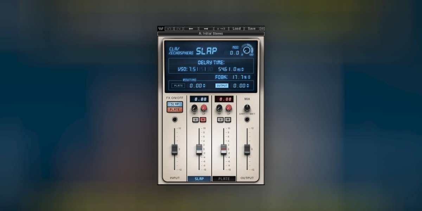The height and width of the screenshot is (211, 422).
Task: Click the 546 1.0 ms delay value
Action: coord(227,69)
